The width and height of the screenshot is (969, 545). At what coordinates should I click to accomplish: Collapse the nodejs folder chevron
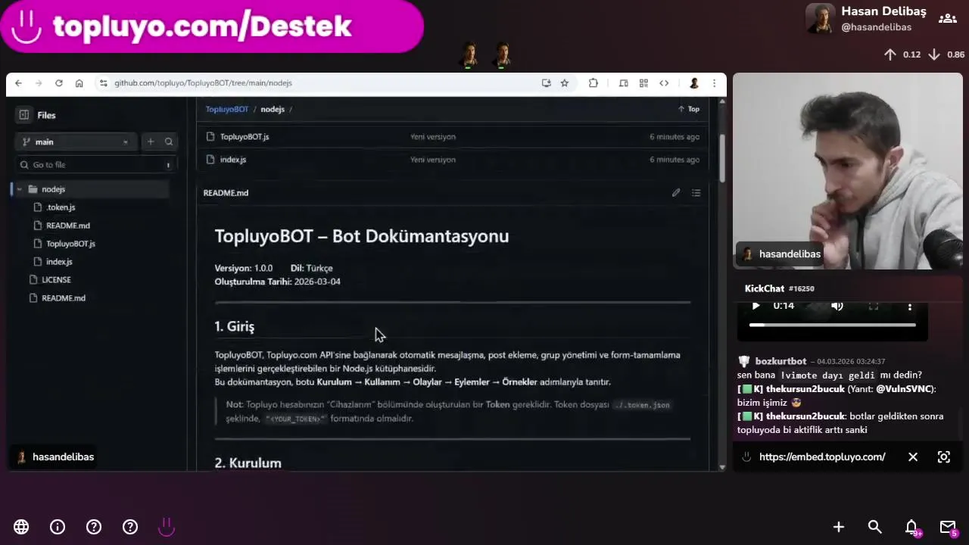[20, 189]
